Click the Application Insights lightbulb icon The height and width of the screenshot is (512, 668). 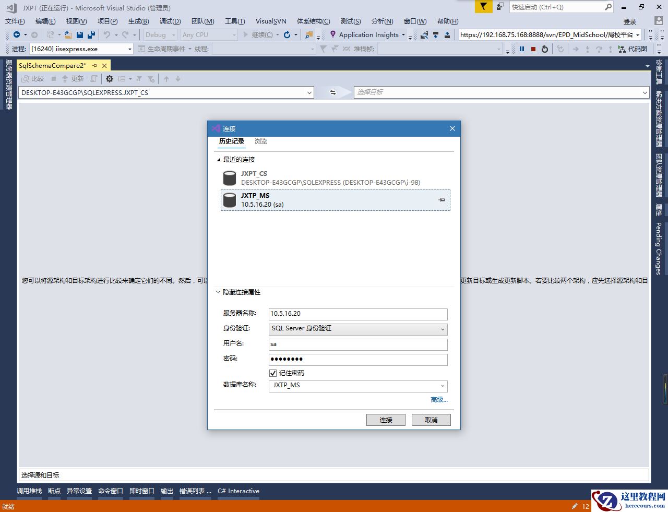pos(333,34)
